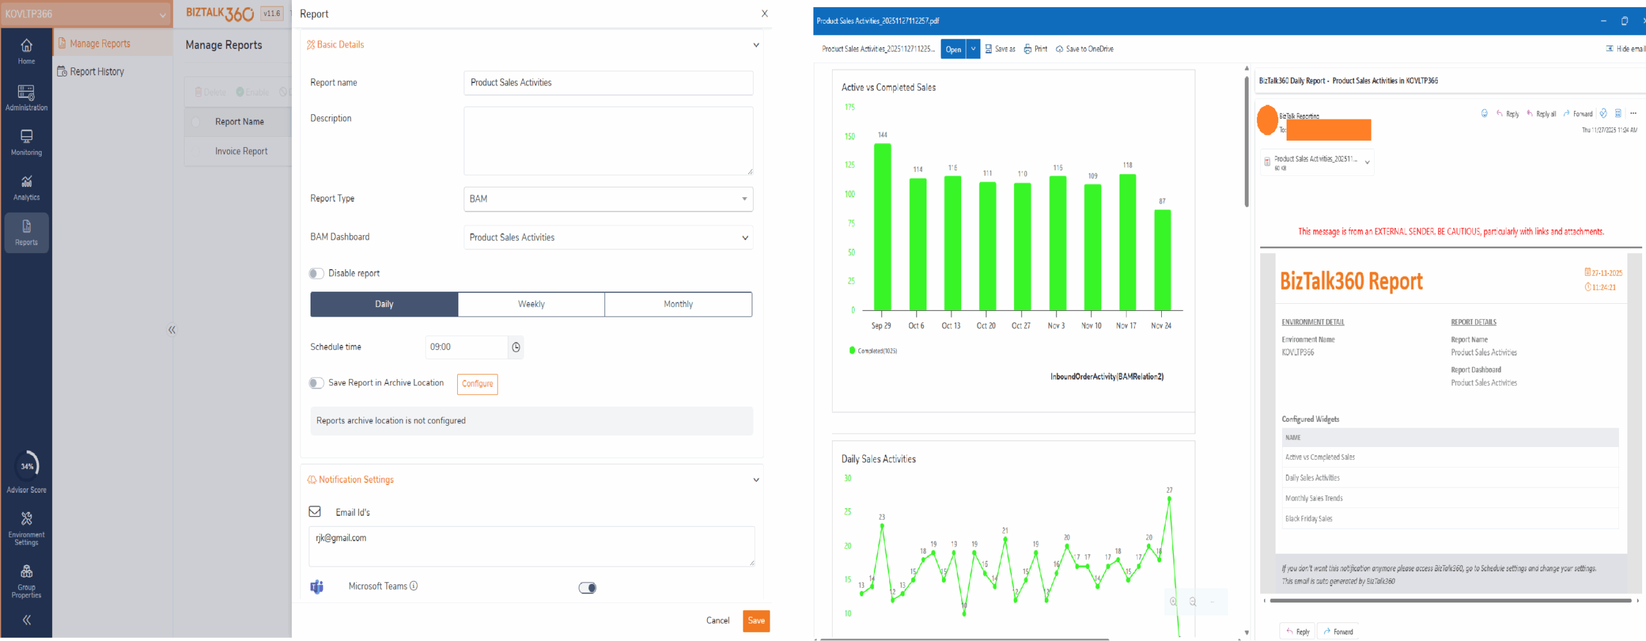Click the Print icon in PDF toolbar

[1036, 49]
